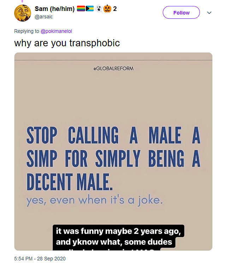Click the Bahamas flag emoji in name
226x266 pixels.
(x=89, y=8)
